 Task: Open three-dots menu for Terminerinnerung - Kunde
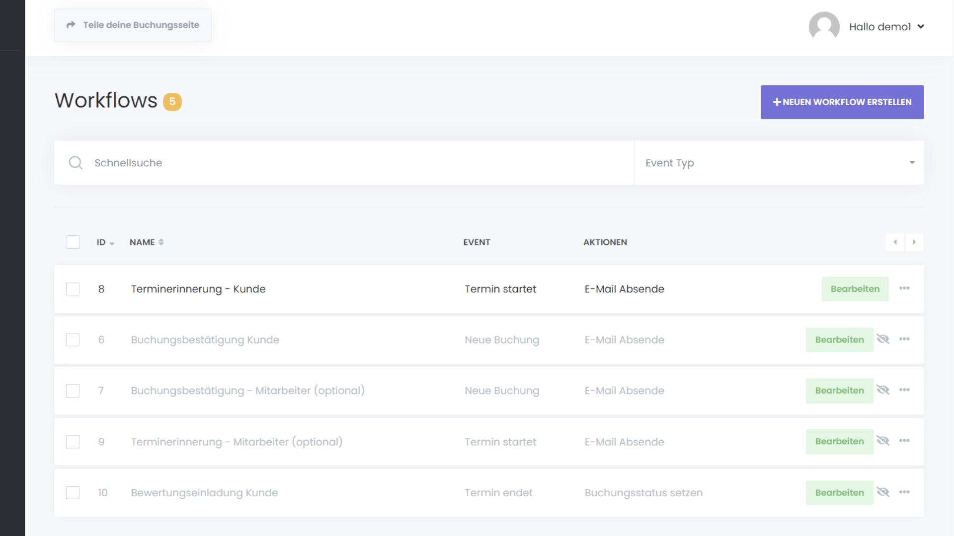click(904, 288)
